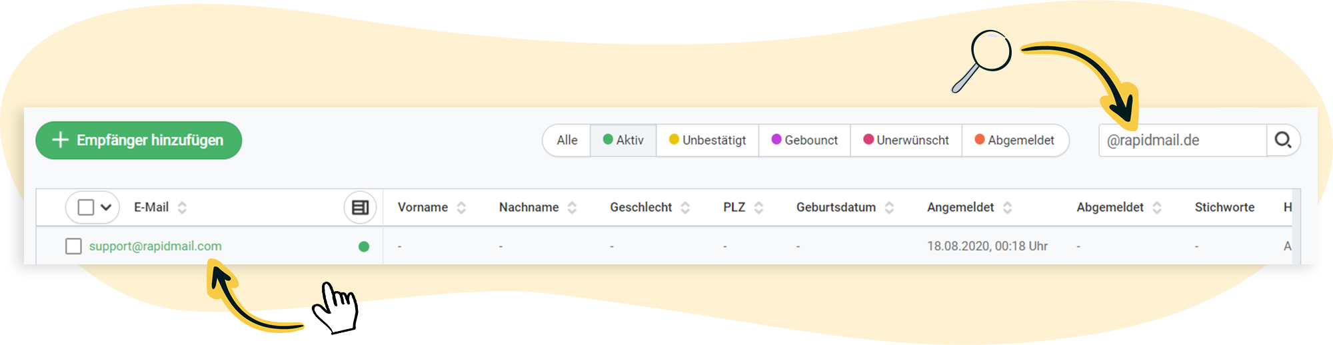Viewport: 1333px width, 345px height.
Task: Sort by Angemeldet date arrows
Action: [x=1007, y=208]
